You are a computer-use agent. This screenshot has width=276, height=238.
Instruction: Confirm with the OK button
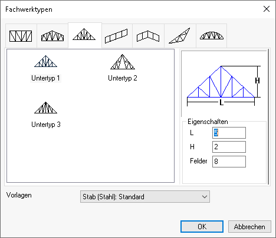click(x=202, y=227)
